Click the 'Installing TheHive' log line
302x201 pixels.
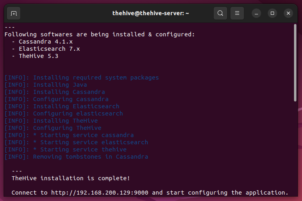click(x=51, y=121)
